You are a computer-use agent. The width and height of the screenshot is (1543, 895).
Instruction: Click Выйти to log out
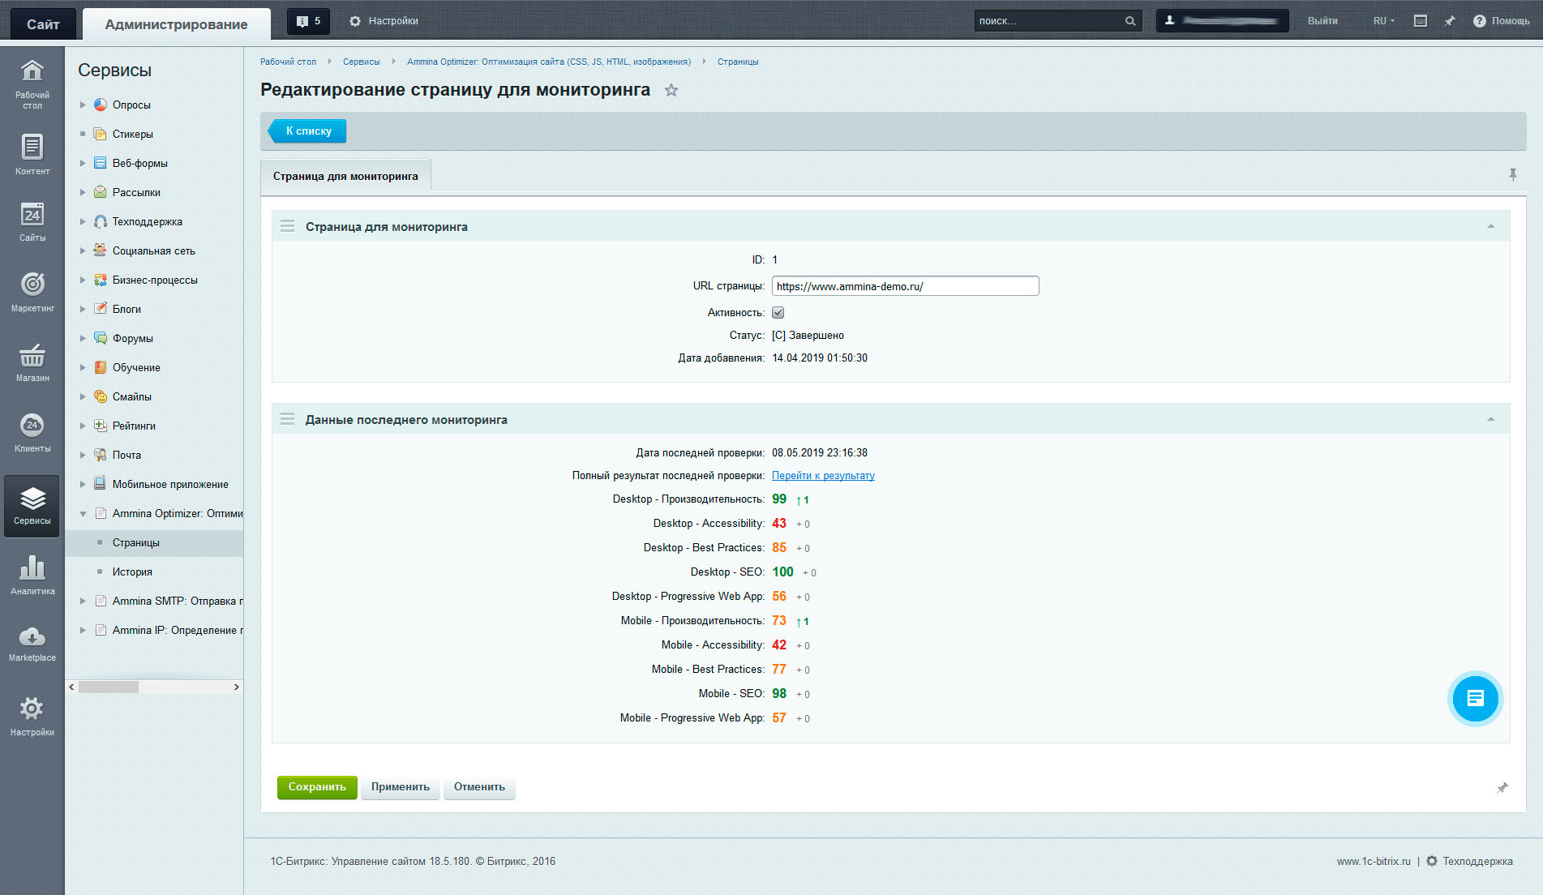(x=1322, y=21)
